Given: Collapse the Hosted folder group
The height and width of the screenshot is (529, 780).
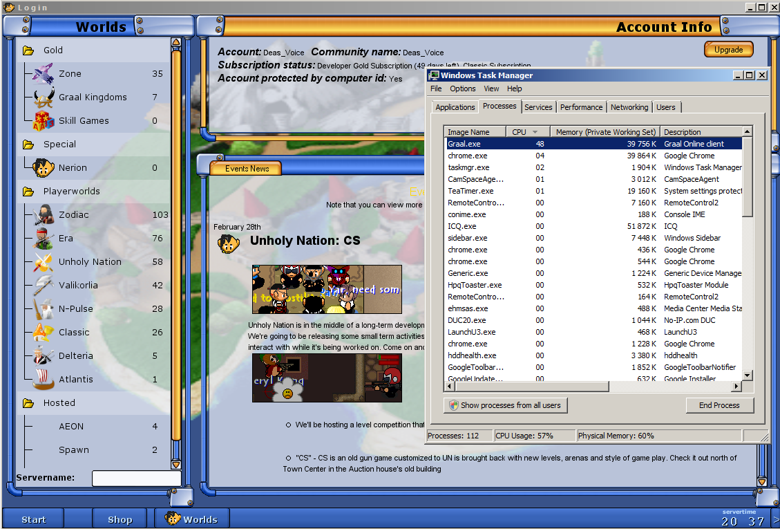Looking at the screenshot, I should click(x=28, y=403).
